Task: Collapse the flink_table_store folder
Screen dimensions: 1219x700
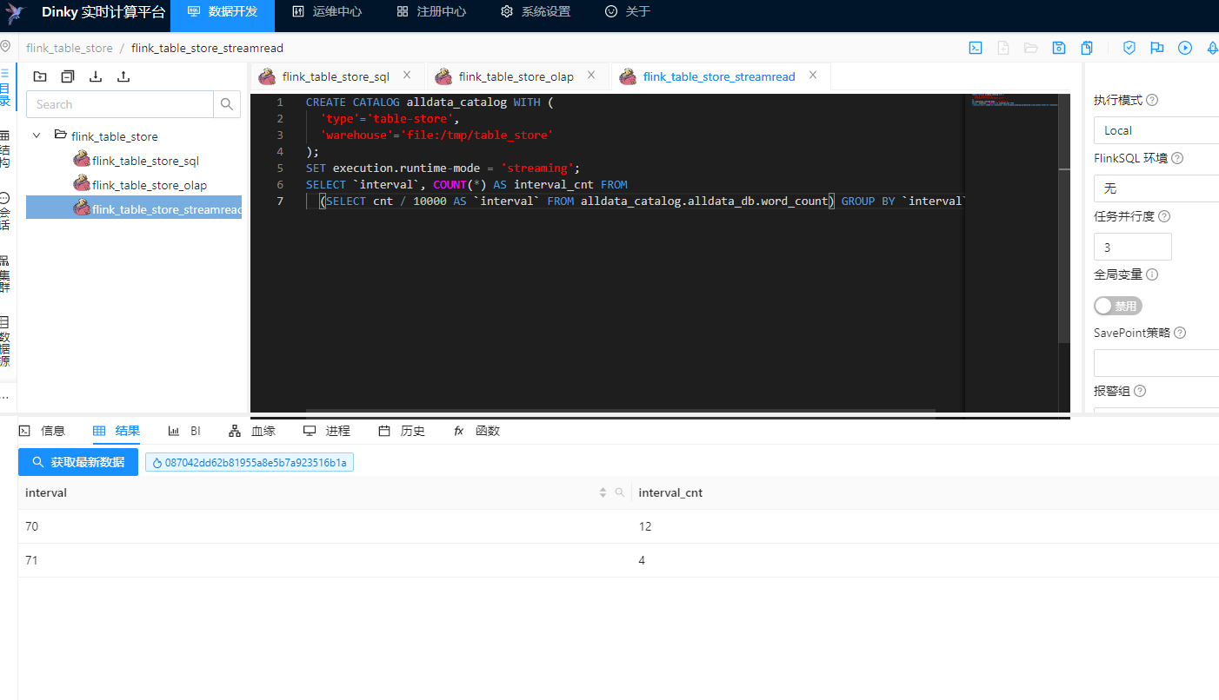Action: pos(37,135)
